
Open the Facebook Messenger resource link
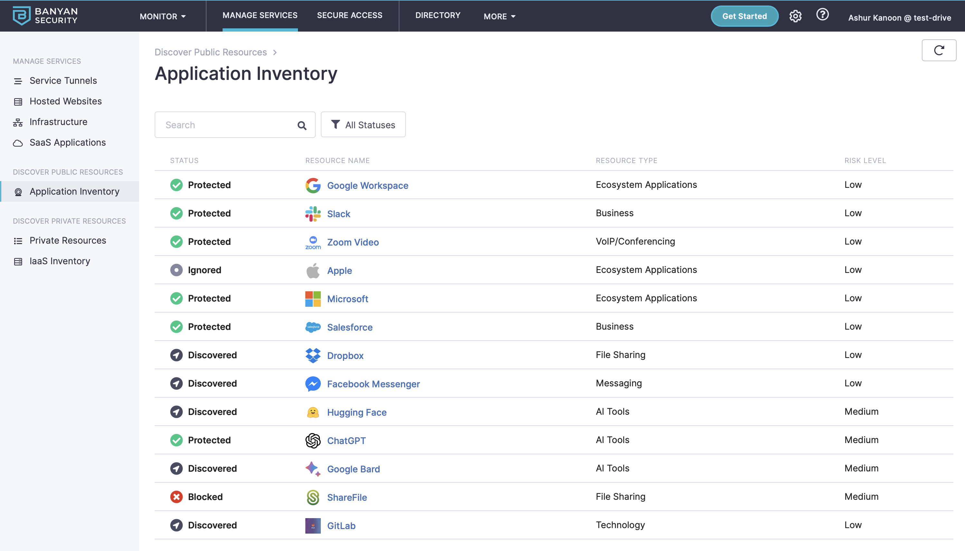pyautogui.click(x=373, y=384)
